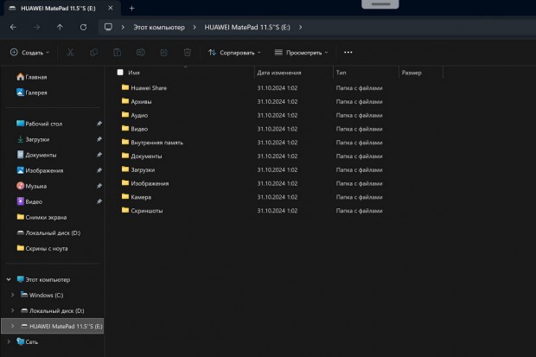536x357 pixels.
Task: Open Главная in the sidebar
Action: 32,77
